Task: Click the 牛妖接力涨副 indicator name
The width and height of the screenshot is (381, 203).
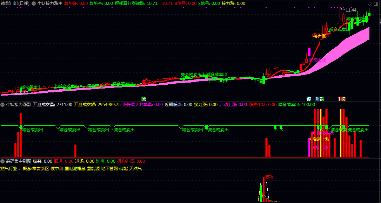Action: tap(19, 105)
